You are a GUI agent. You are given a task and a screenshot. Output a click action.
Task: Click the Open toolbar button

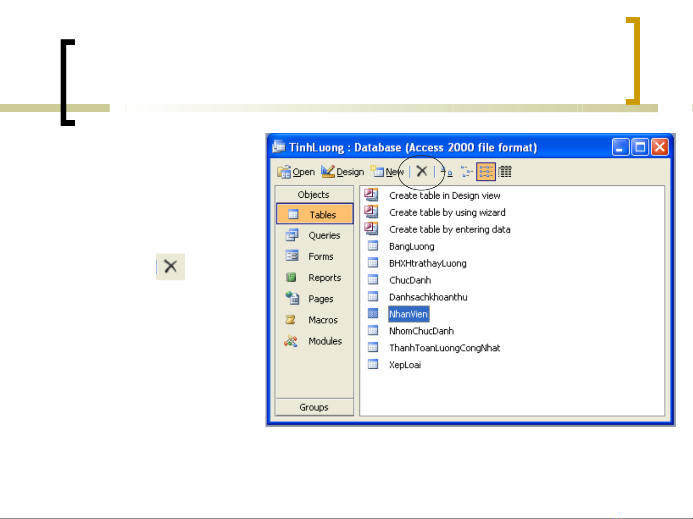(296, 172)
